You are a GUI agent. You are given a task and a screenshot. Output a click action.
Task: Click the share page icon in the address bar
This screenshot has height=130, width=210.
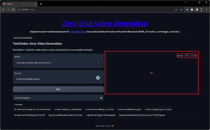pos(176,10)
